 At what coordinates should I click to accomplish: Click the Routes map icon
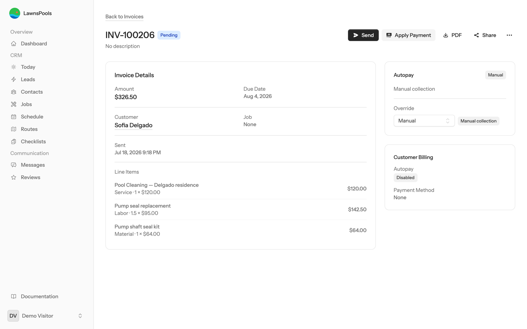[14, 129]
